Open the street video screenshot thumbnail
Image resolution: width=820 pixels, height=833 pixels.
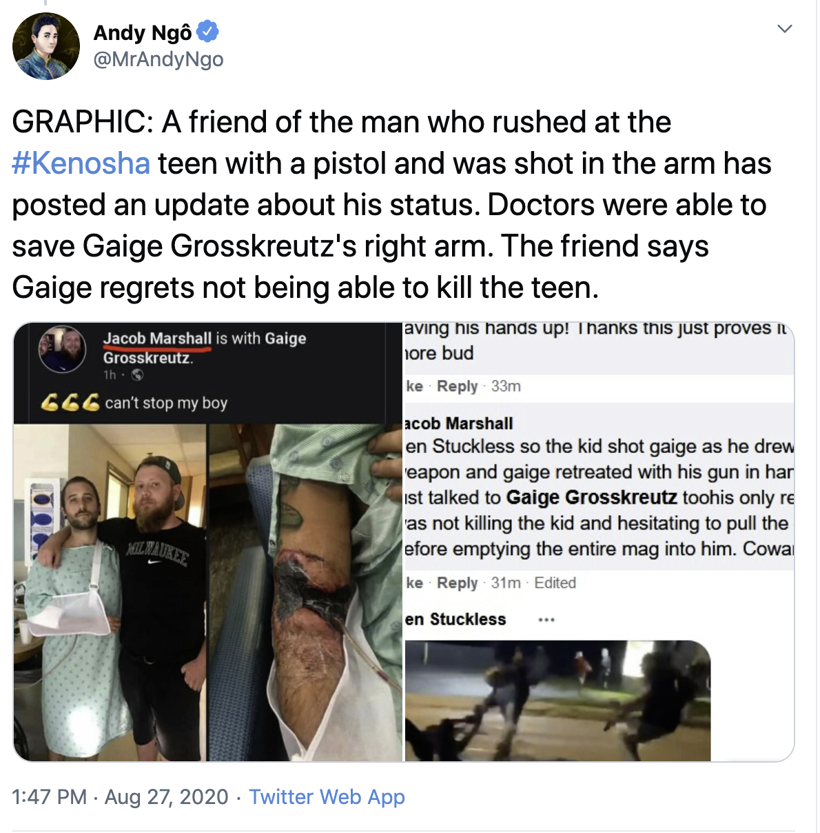[557, 701]
